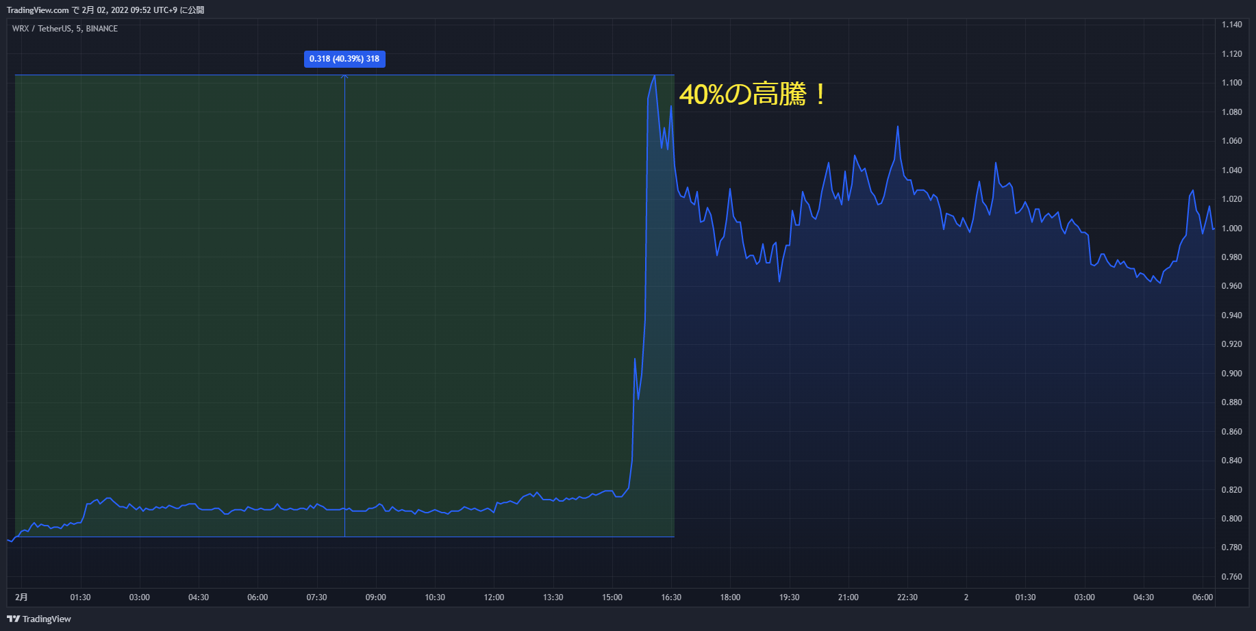Click the TradingView wordmark at bottom-left
The height and width of the screenshot is (631, 1256).
(47, 619)
